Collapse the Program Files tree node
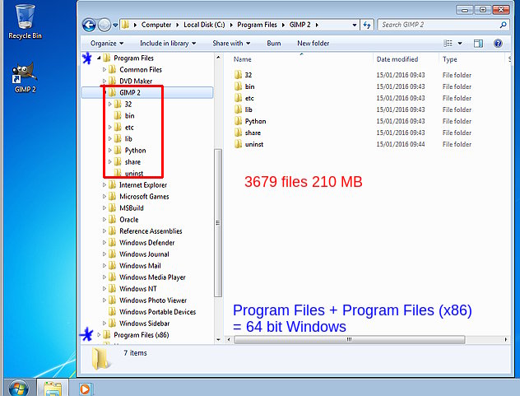520x396 pixels. click(x=99, y=58)
